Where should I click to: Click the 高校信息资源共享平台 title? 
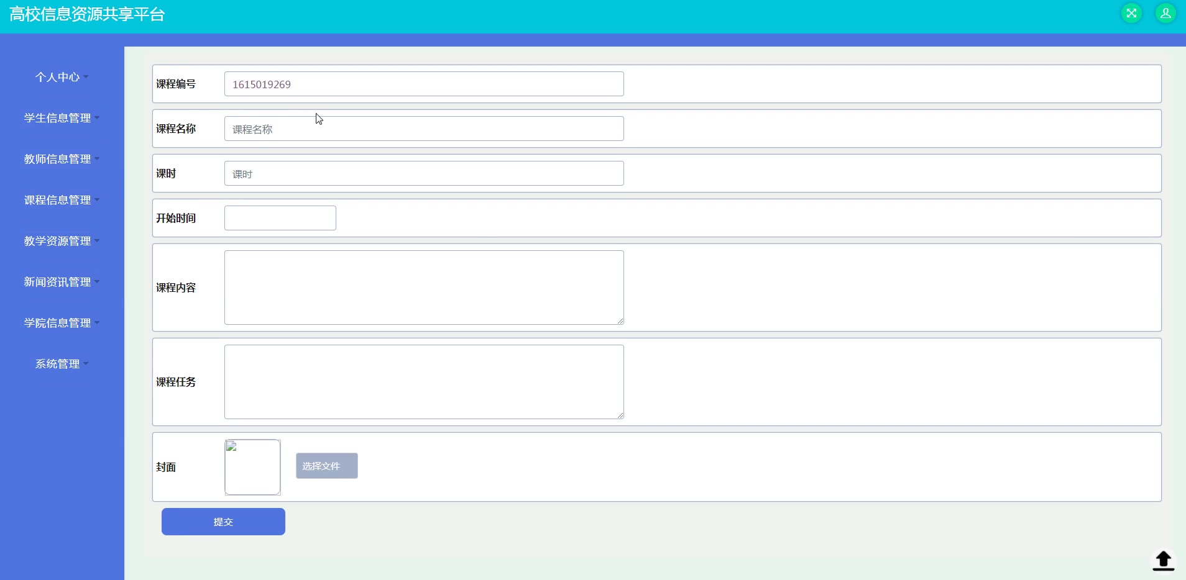87,14
